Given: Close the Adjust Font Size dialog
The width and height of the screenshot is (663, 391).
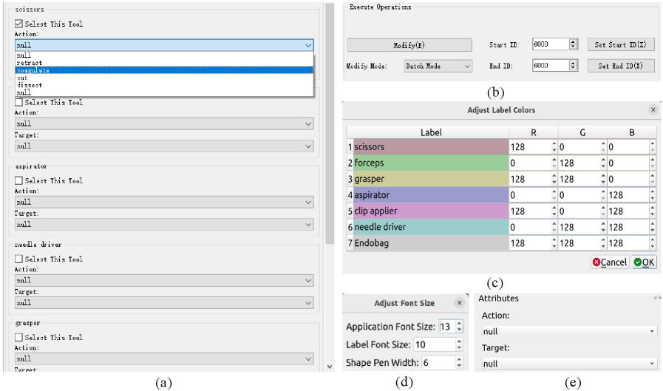Looking at the screenshot, I should pos(459,302).
